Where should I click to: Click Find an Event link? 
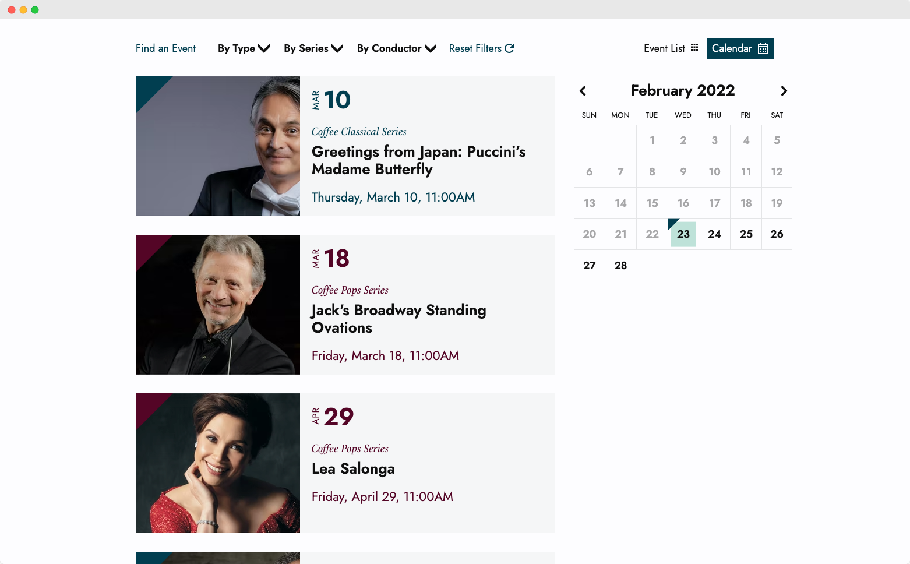(165, 48)
